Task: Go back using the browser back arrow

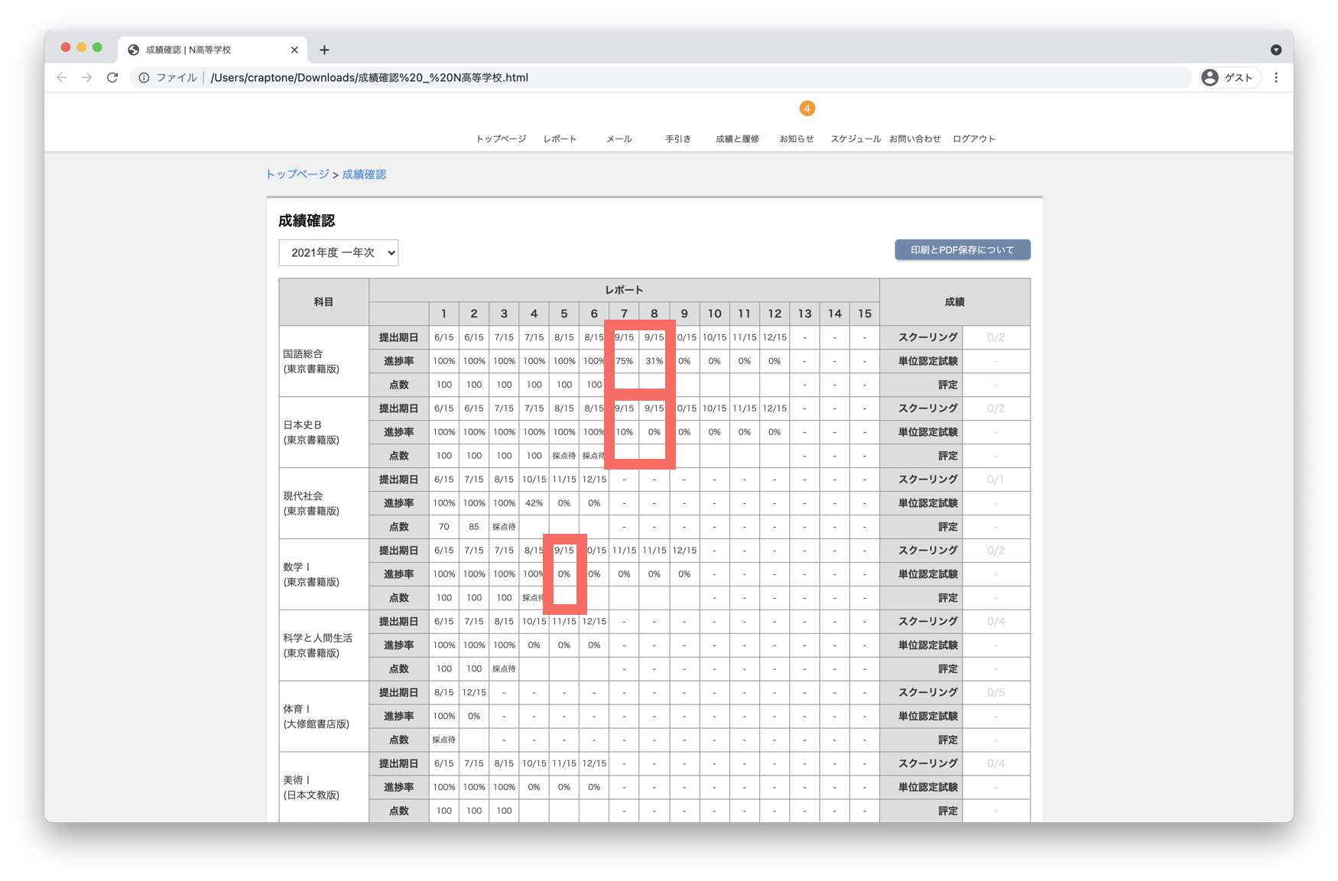Action: click(62, 77)
